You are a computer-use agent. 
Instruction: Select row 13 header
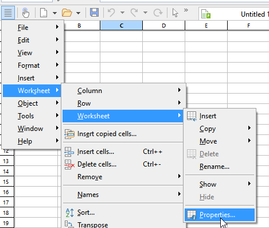[7, 161]
